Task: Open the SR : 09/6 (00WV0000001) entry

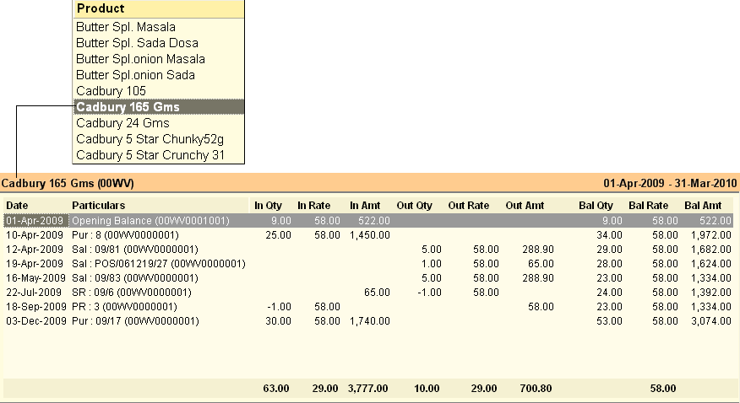Action: click(x=132, y=293)
